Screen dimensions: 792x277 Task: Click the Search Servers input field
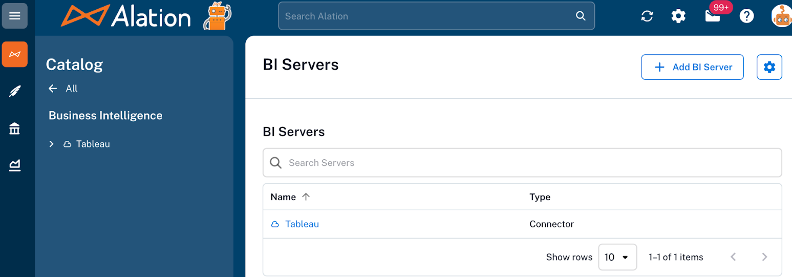click(x=522, y=163)
